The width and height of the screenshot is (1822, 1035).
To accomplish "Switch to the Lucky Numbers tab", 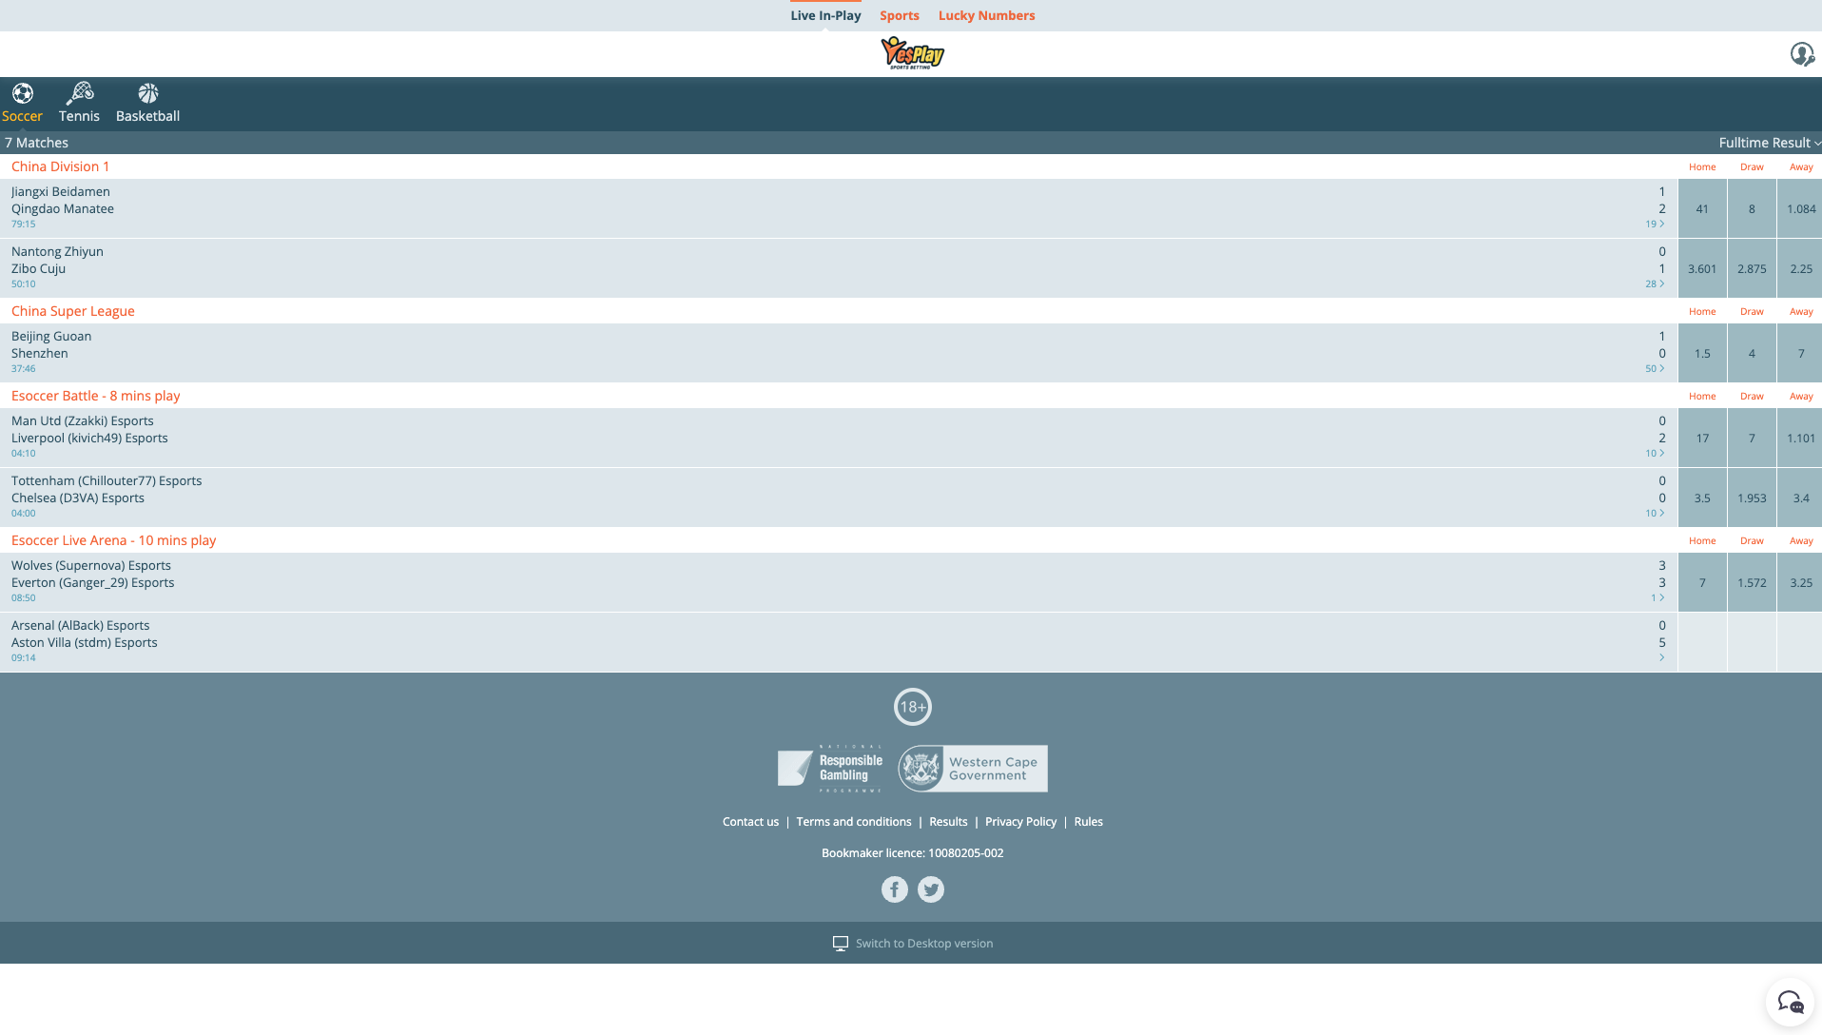I will click(x=987, y=15).
